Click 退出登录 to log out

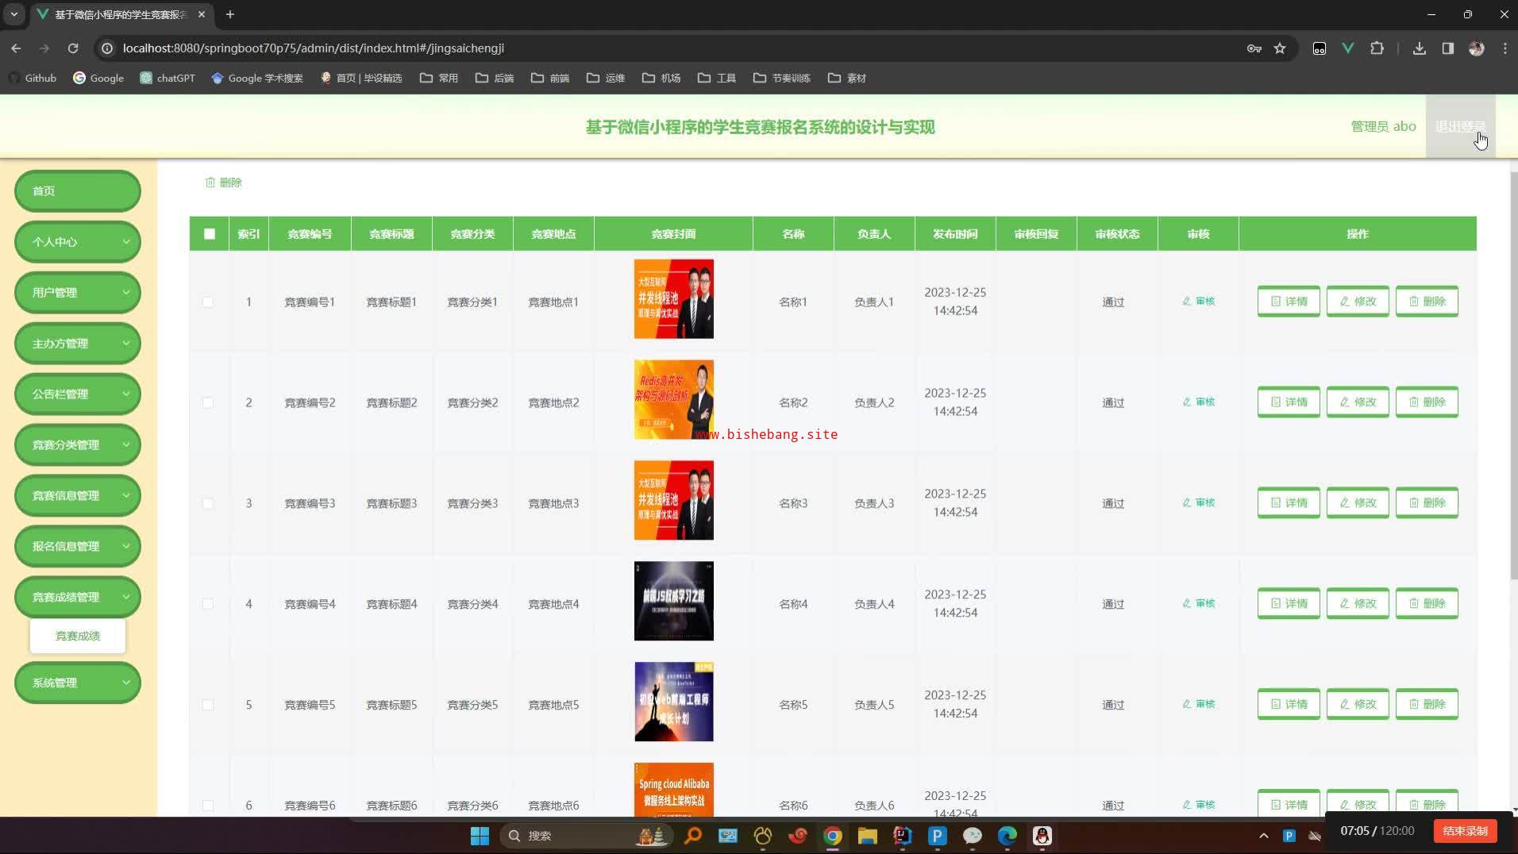(x=1460, y=127)
